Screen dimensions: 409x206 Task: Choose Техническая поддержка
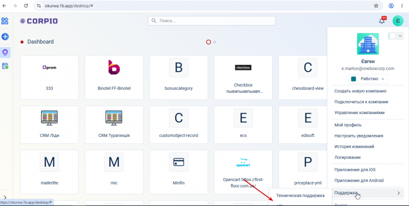click(300, 195)
